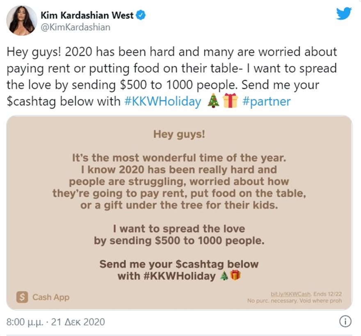361x336 pixels.
Task: Click the @KimKardashian handle
Action: (x=75, y=27)
